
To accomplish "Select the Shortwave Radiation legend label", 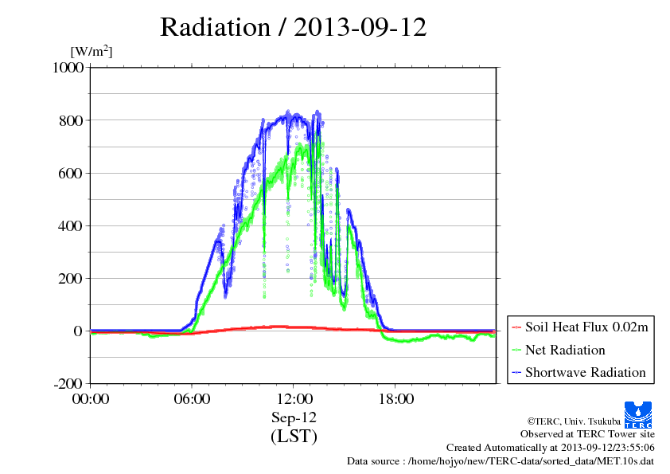I will (x=585, y=372).
